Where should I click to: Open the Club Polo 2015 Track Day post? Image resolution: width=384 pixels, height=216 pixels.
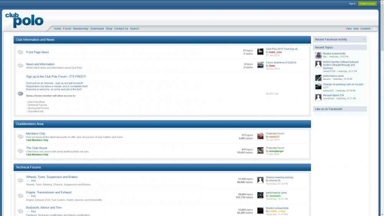click(281, 49)
